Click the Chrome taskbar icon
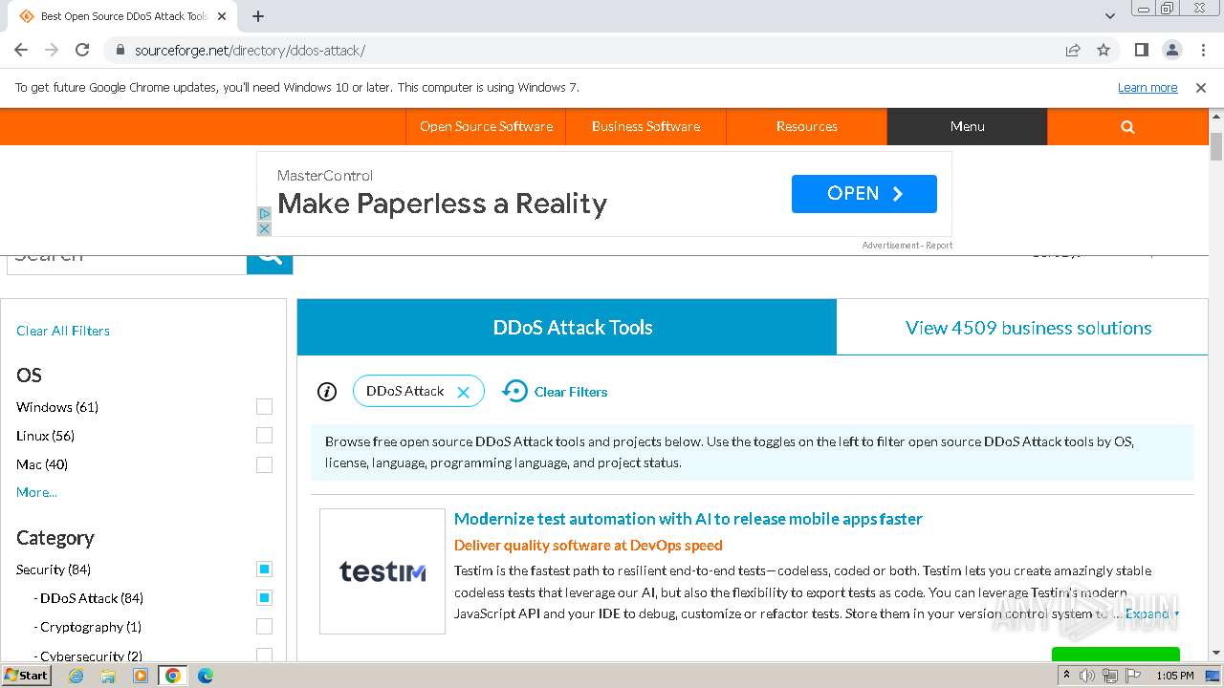This screenshot has width=1224, height=688. click(x=172, y=676)
